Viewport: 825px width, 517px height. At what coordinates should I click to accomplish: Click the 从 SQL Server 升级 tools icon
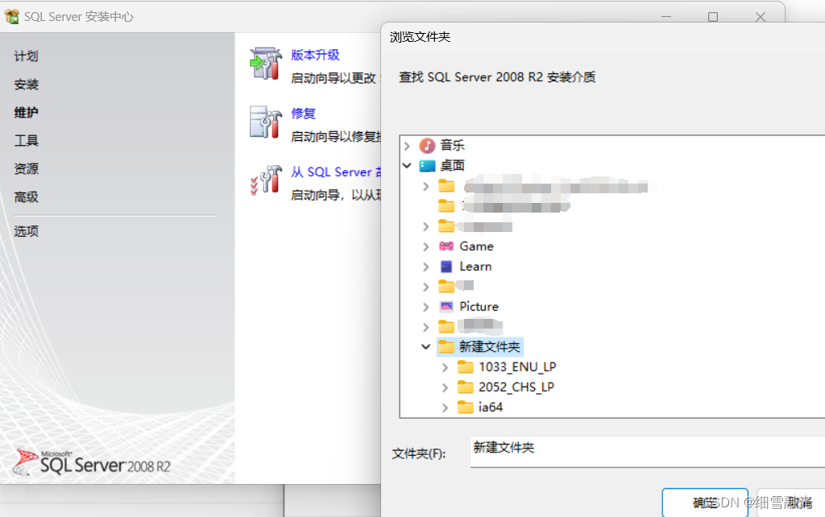266,180
